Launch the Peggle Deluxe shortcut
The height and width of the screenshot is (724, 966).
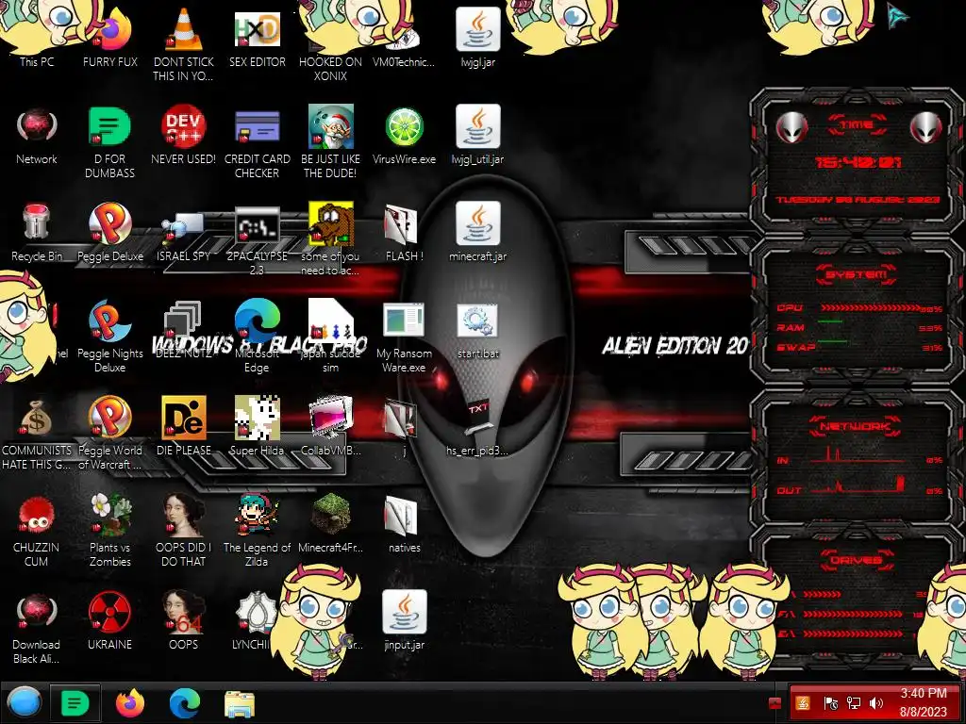(x=109, y=233)
